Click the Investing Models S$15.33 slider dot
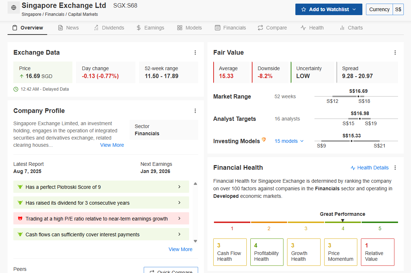 pyautogui.click(x=352, y=141)
